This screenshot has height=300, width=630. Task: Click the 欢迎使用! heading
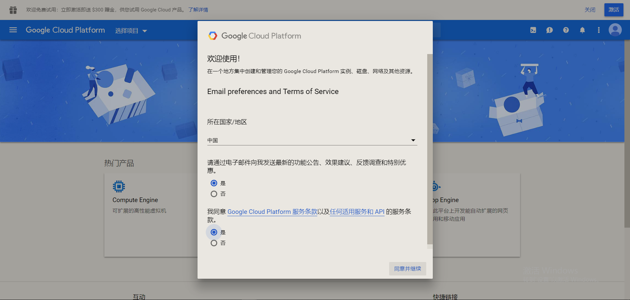(x=223, y=59)
